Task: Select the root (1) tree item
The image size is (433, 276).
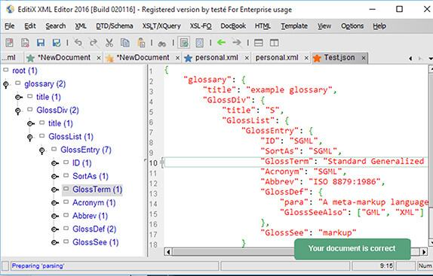Action: [25, 71]
